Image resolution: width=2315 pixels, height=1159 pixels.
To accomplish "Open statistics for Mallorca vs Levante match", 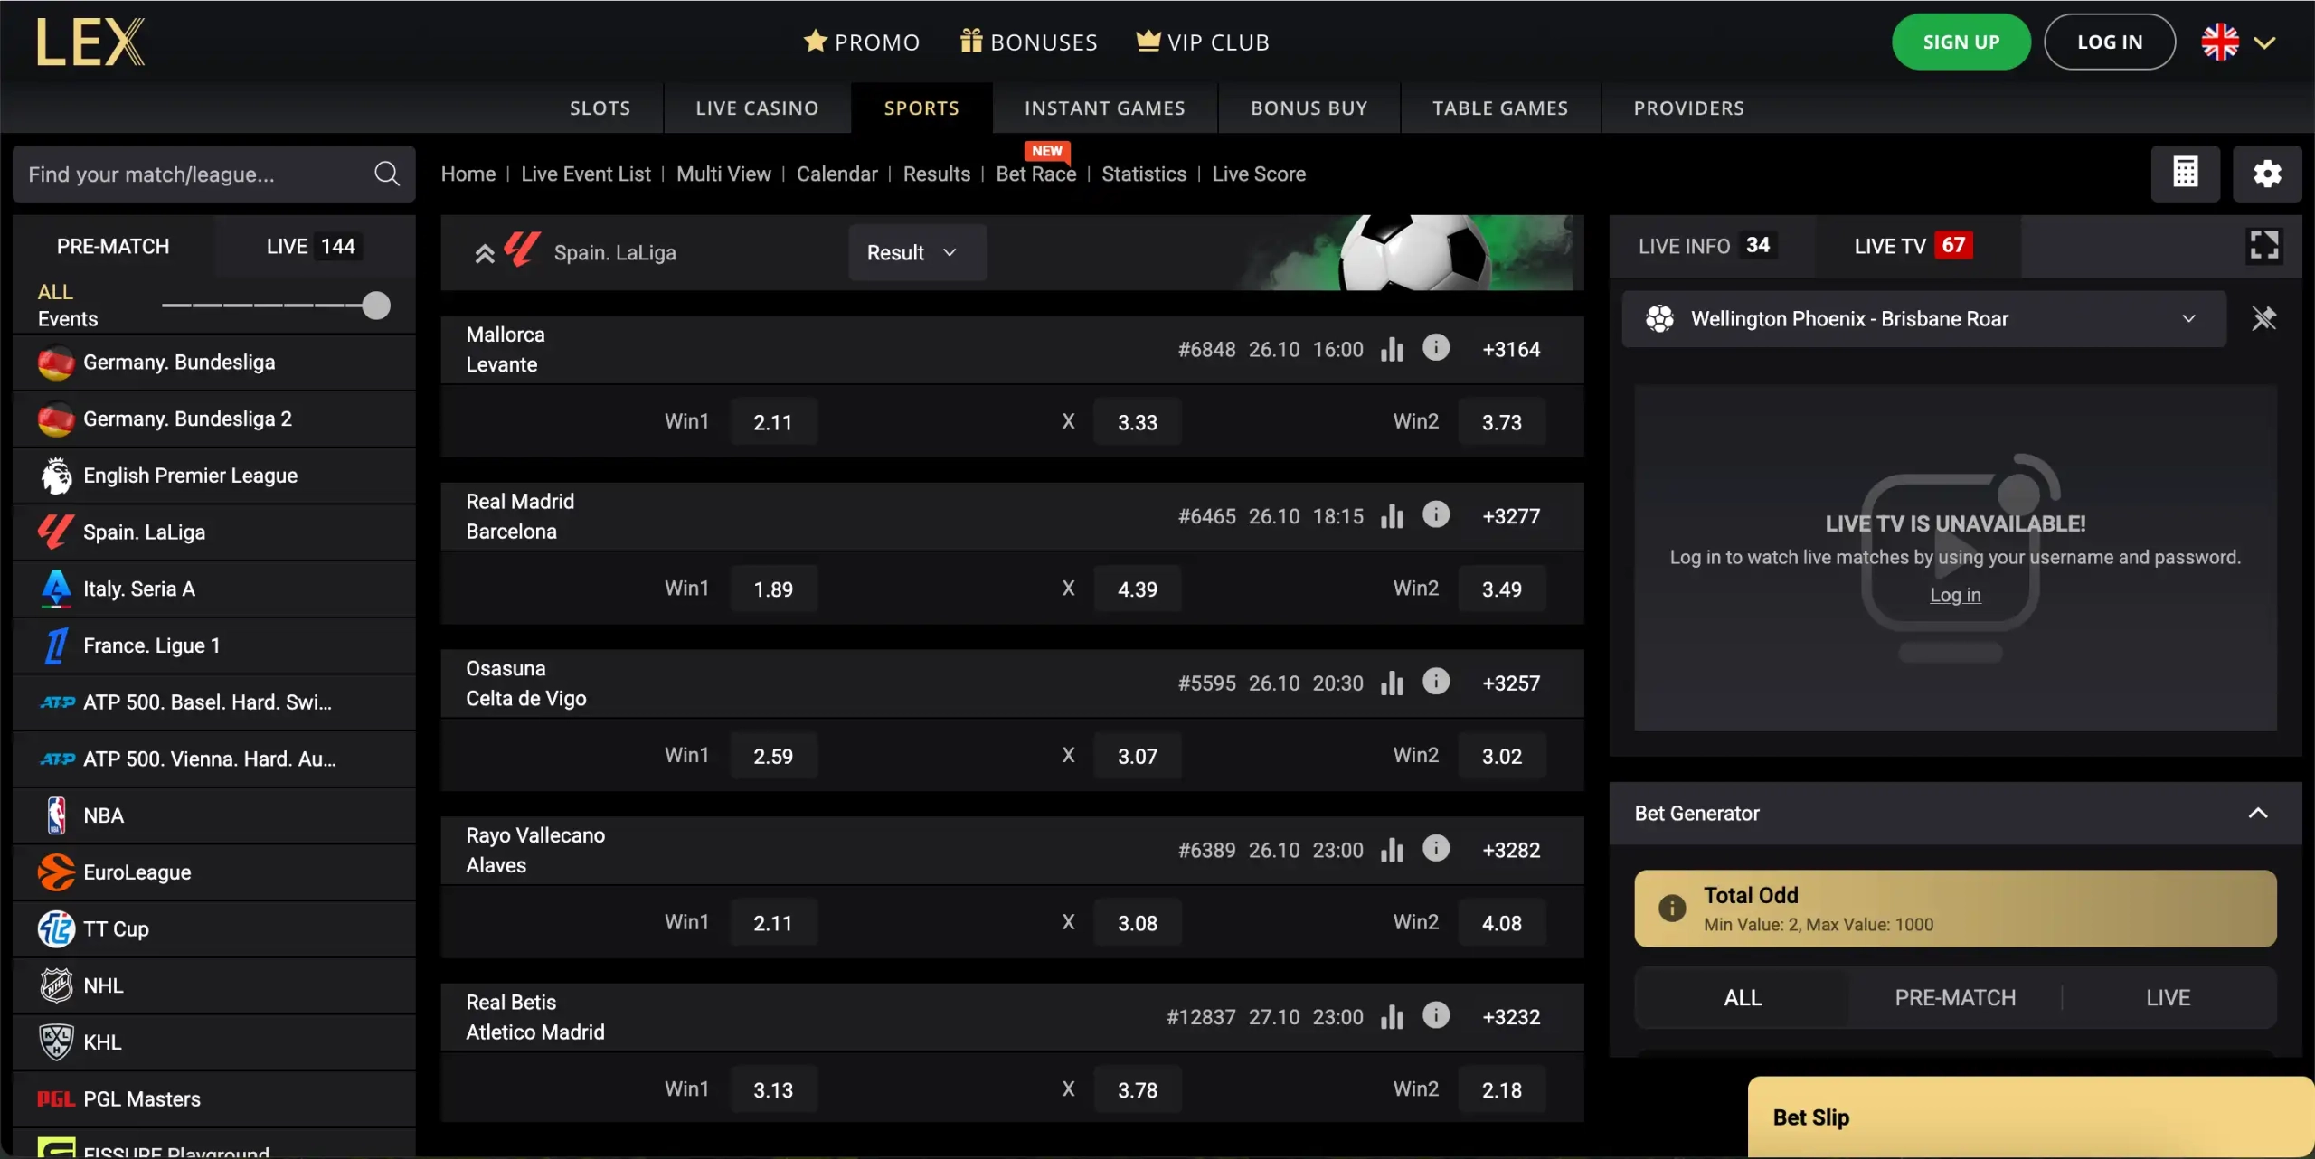I will pyautogui.click(x=1392, y=349).
